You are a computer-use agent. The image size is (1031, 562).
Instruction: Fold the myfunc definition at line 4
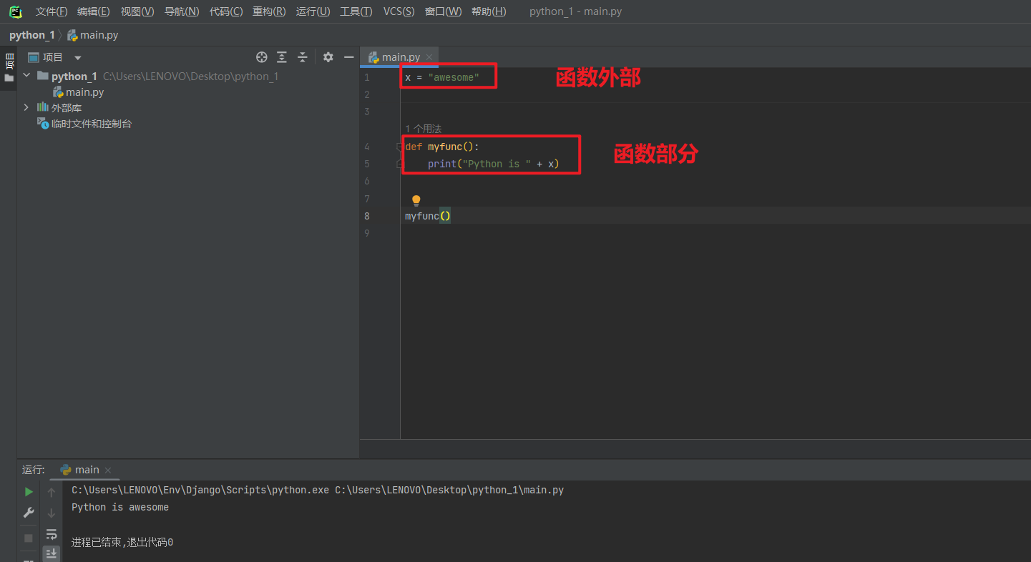tap(399, 147)
